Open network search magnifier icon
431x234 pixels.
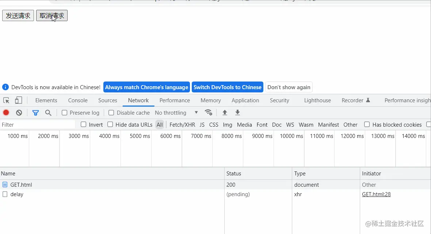48,112
